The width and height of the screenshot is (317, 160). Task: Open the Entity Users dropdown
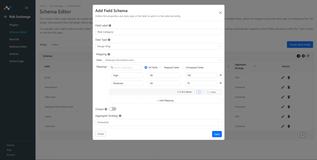coord(71,44)
